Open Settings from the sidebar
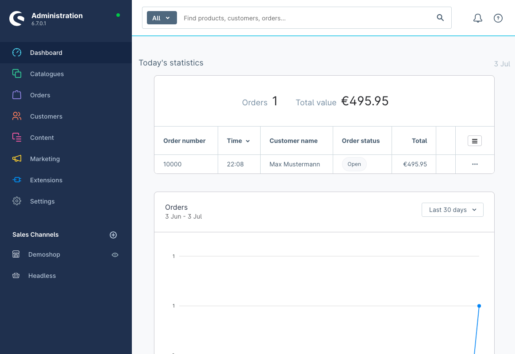515x354 pixels. click(42, 201)
